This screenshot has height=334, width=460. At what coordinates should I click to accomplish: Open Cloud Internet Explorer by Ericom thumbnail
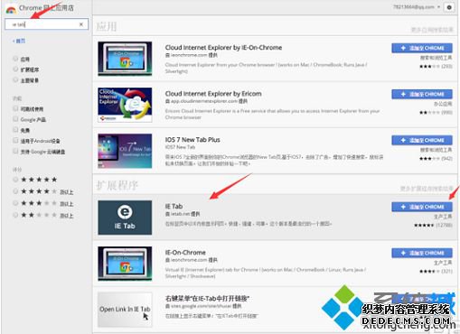125,105
